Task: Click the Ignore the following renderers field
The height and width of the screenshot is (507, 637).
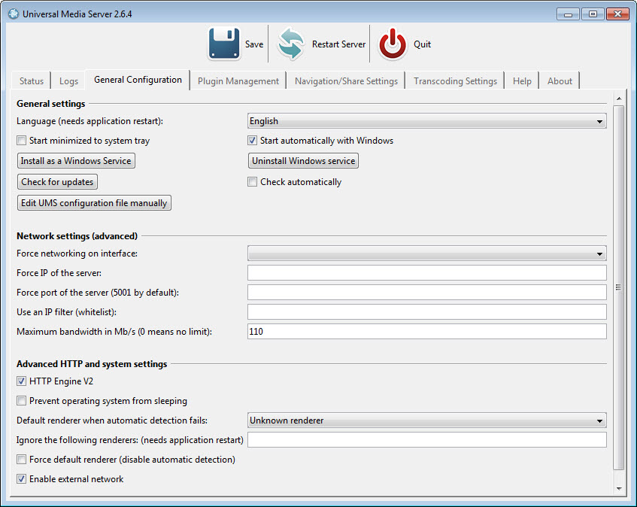Action: pos(427,440)
